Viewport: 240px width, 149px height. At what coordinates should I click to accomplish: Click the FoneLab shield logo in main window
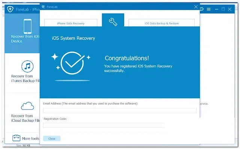pos(10,9)
